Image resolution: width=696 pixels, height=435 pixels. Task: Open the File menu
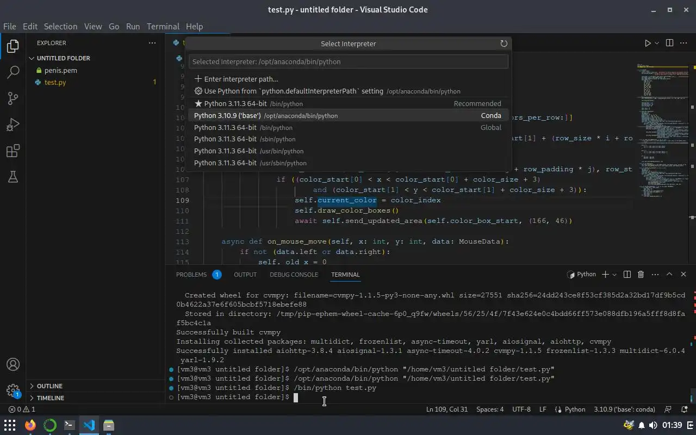[x=10, y=26]
